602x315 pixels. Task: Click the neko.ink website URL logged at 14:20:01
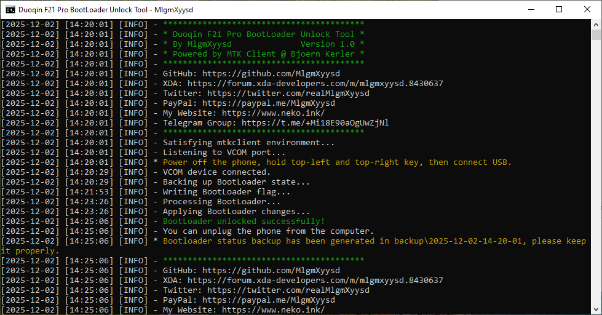(273, 113)
